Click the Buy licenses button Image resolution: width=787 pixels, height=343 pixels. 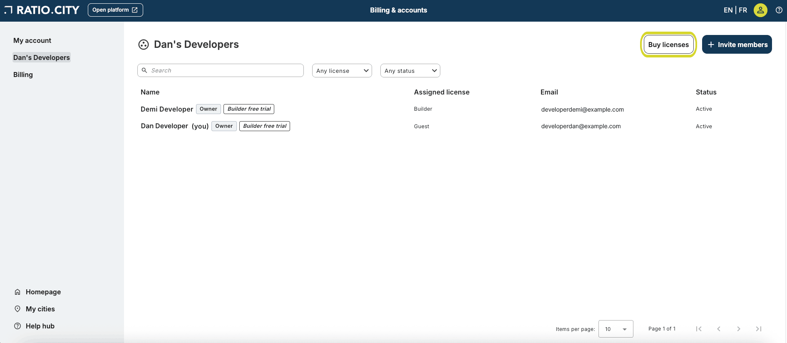(668, 45)
